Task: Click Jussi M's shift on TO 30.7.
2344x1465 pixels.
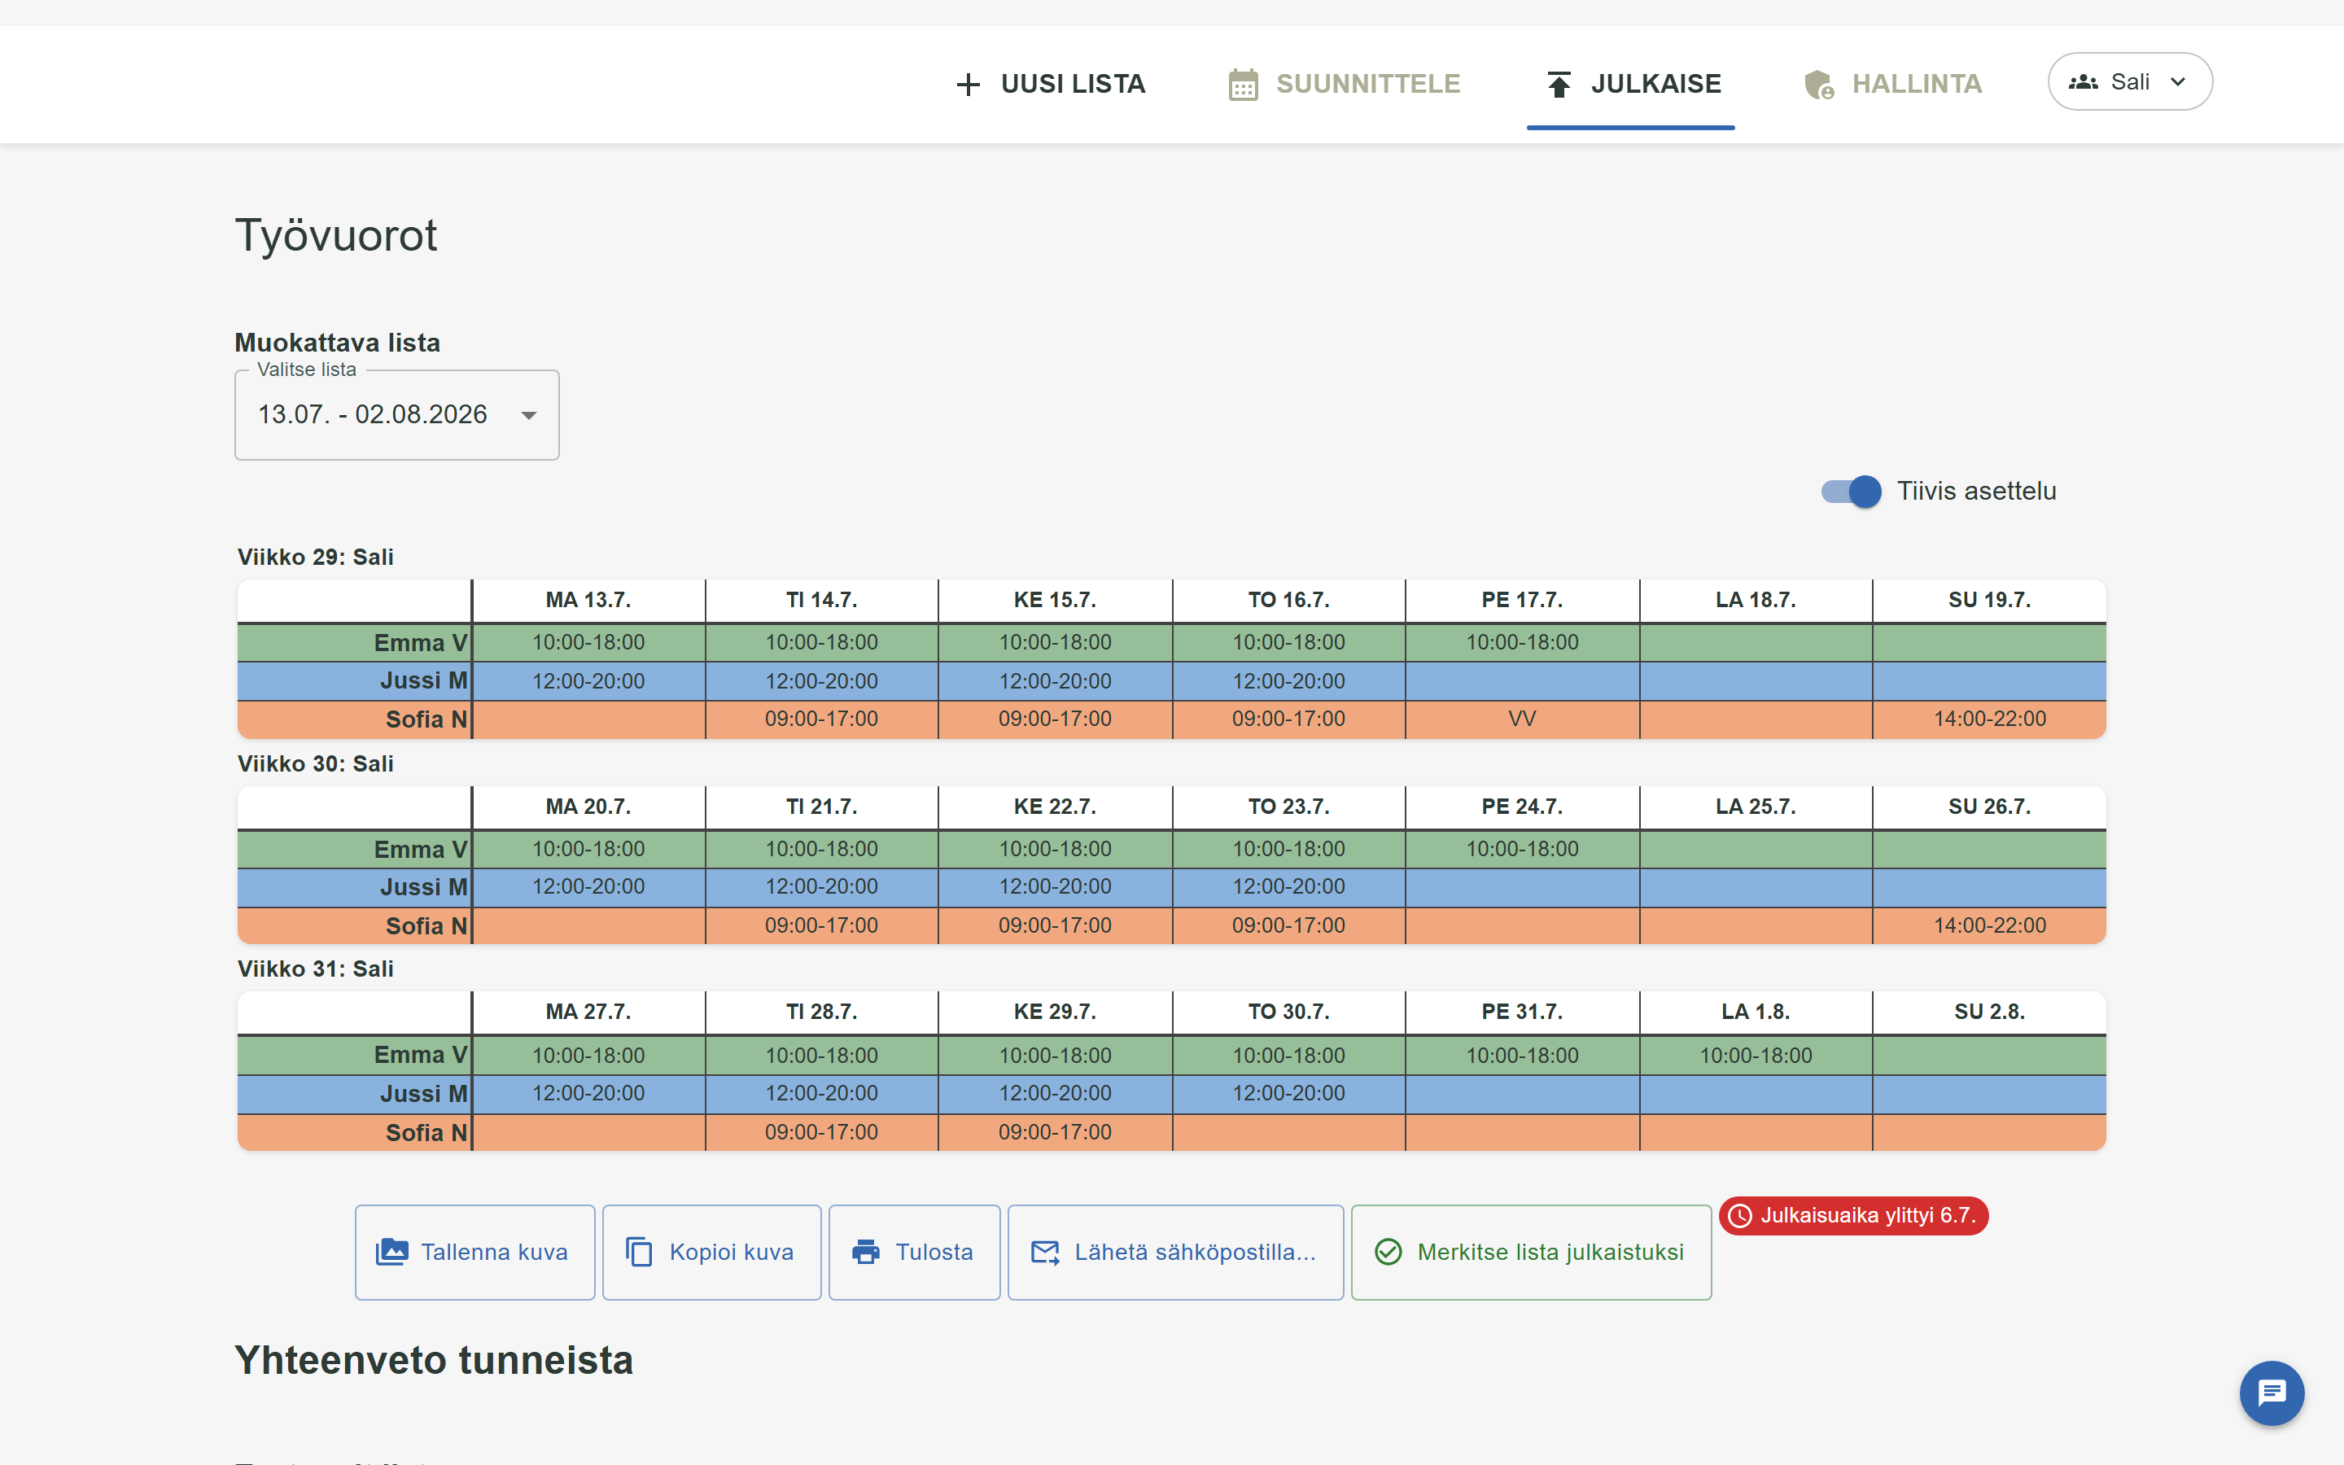Action: coord(1288,1093)
